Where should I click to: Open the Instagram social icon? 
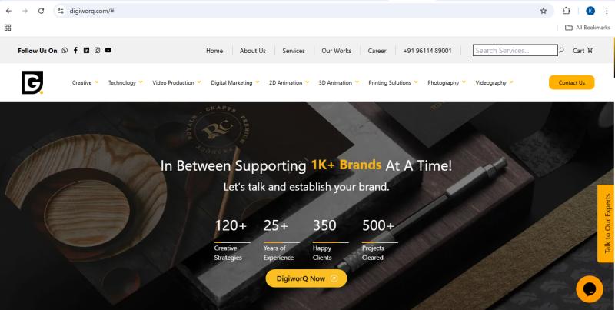pyautogui.click(x=98, y=50)
